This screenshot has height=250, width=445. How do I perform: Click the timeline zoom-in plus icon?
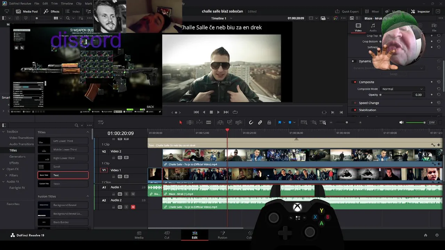(360, 123)
